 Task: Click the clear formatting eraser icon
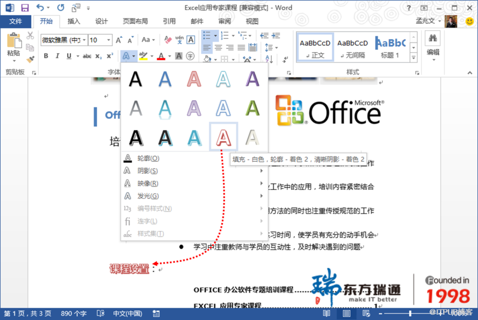(168, 40)
